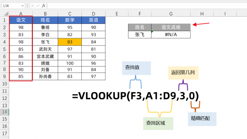Click the 语文成绩 header cell
The width and height of the screenshot is (247, 139).
pos(171,27)
